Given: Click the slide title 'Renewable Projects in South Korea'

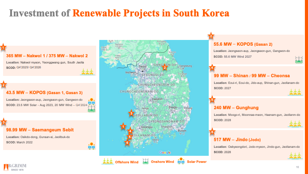Looking at the screenshot, I should [x=151, y=13].
